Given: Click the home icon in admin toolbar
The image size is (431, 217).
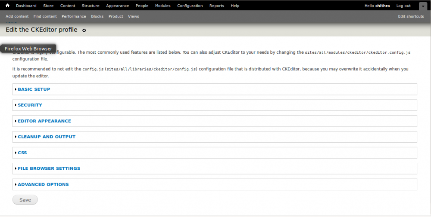Looking at the screenshot, I should [7, 6].
